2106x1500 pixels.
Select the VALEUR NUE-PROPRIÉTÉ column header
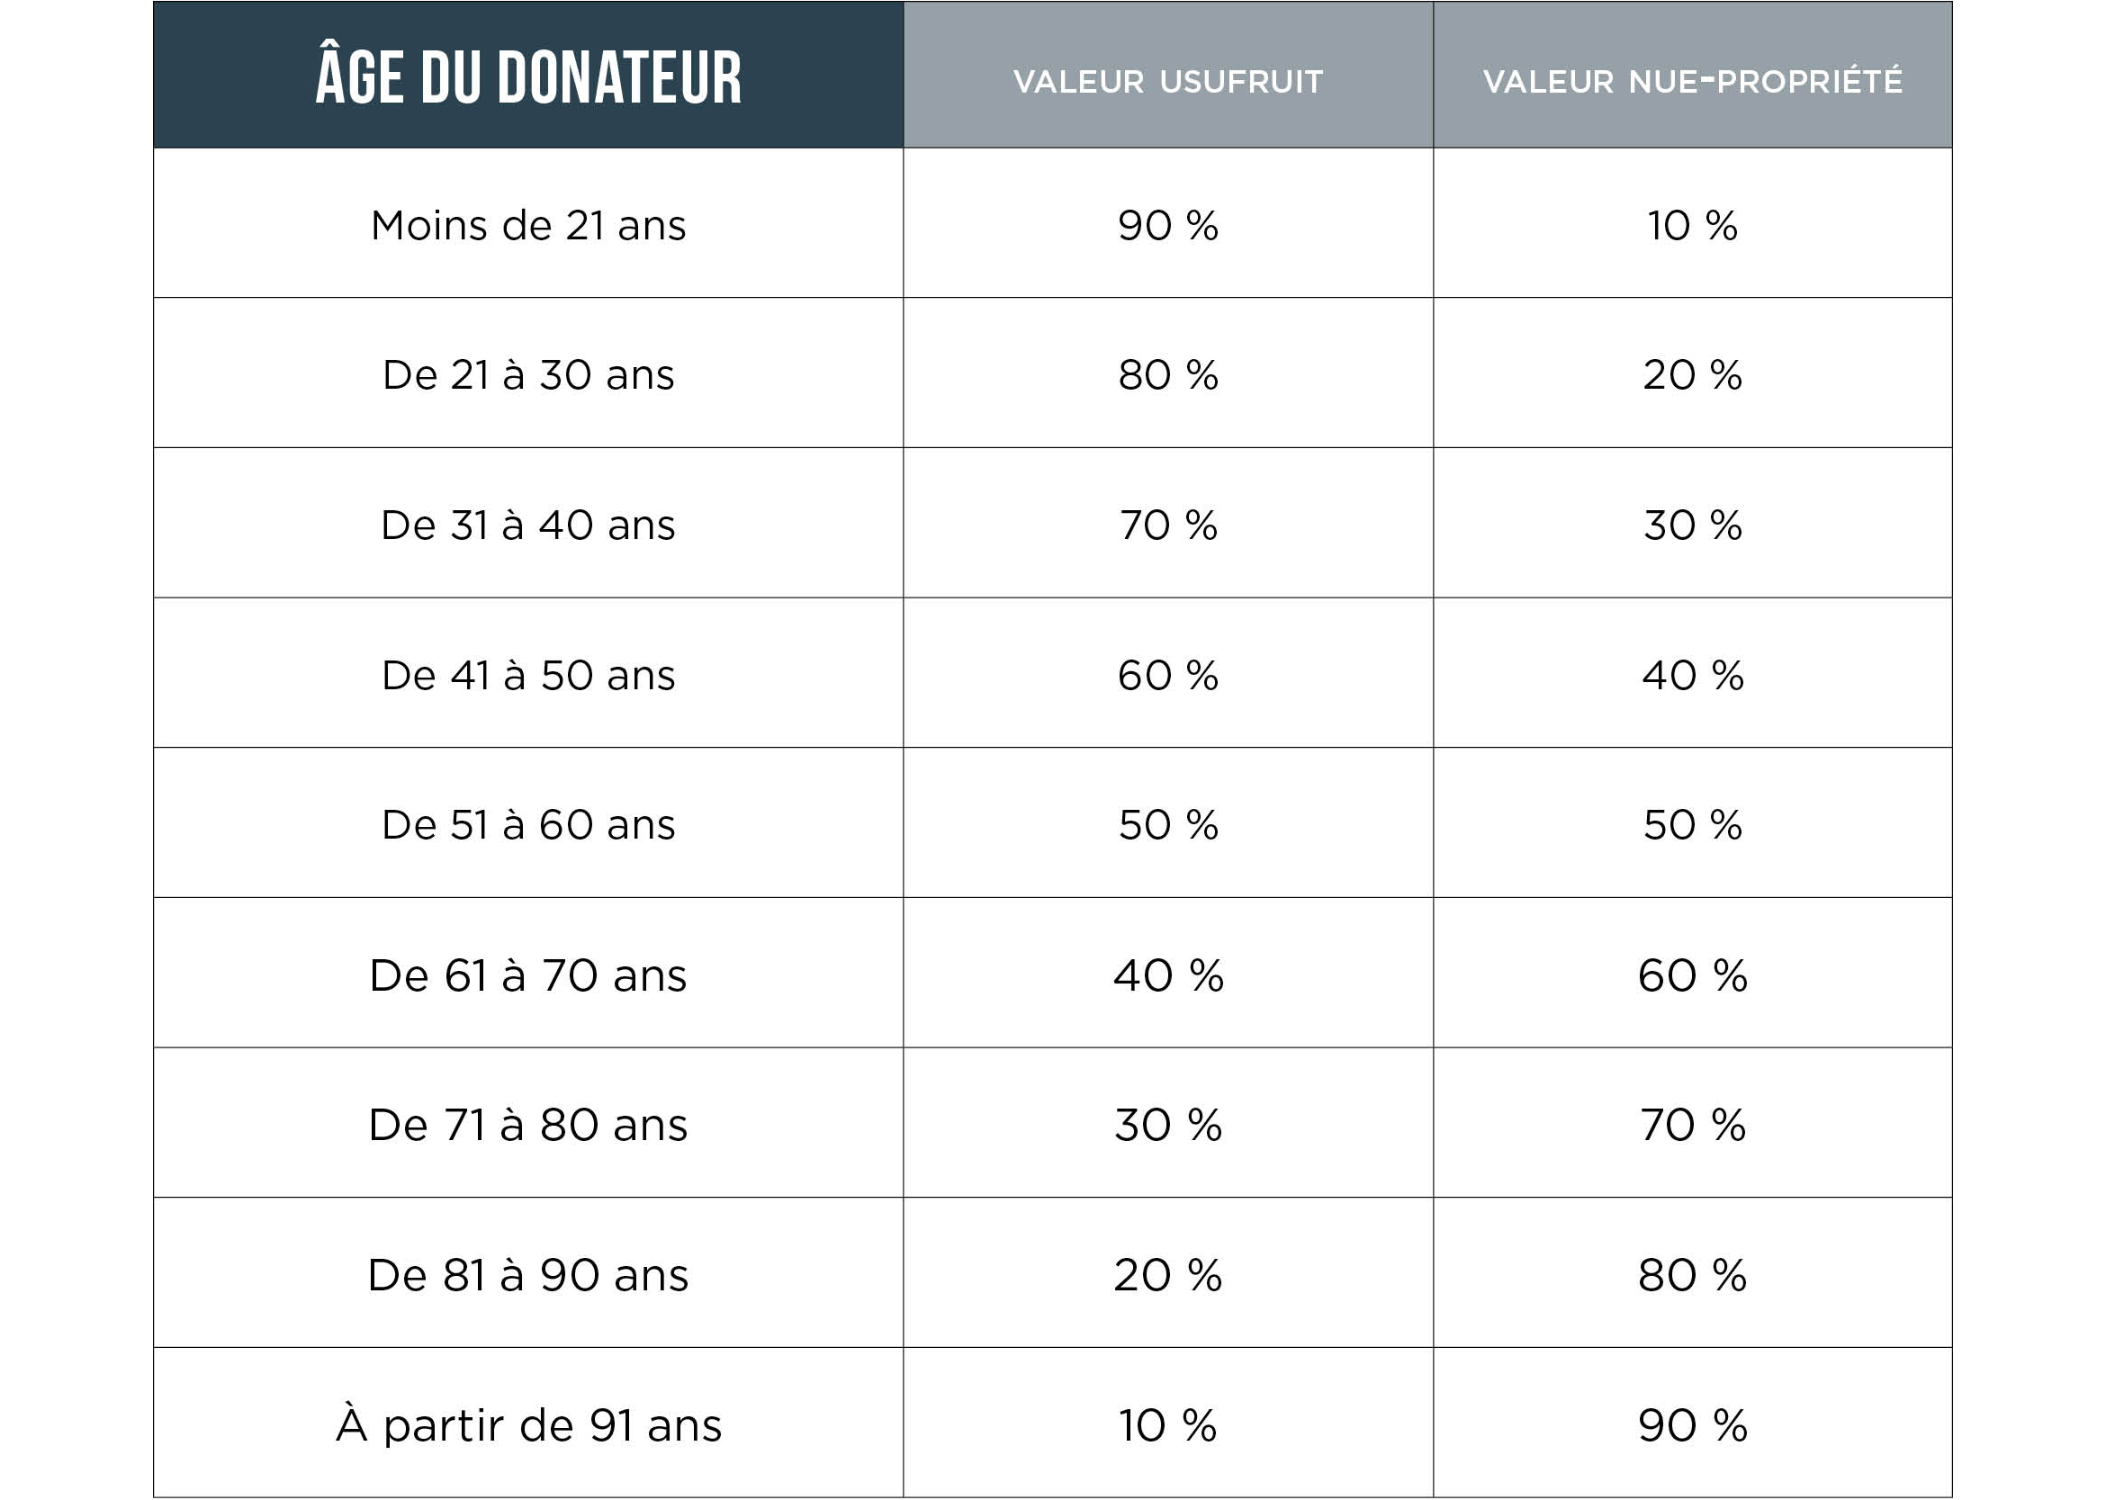point(1693,75)
